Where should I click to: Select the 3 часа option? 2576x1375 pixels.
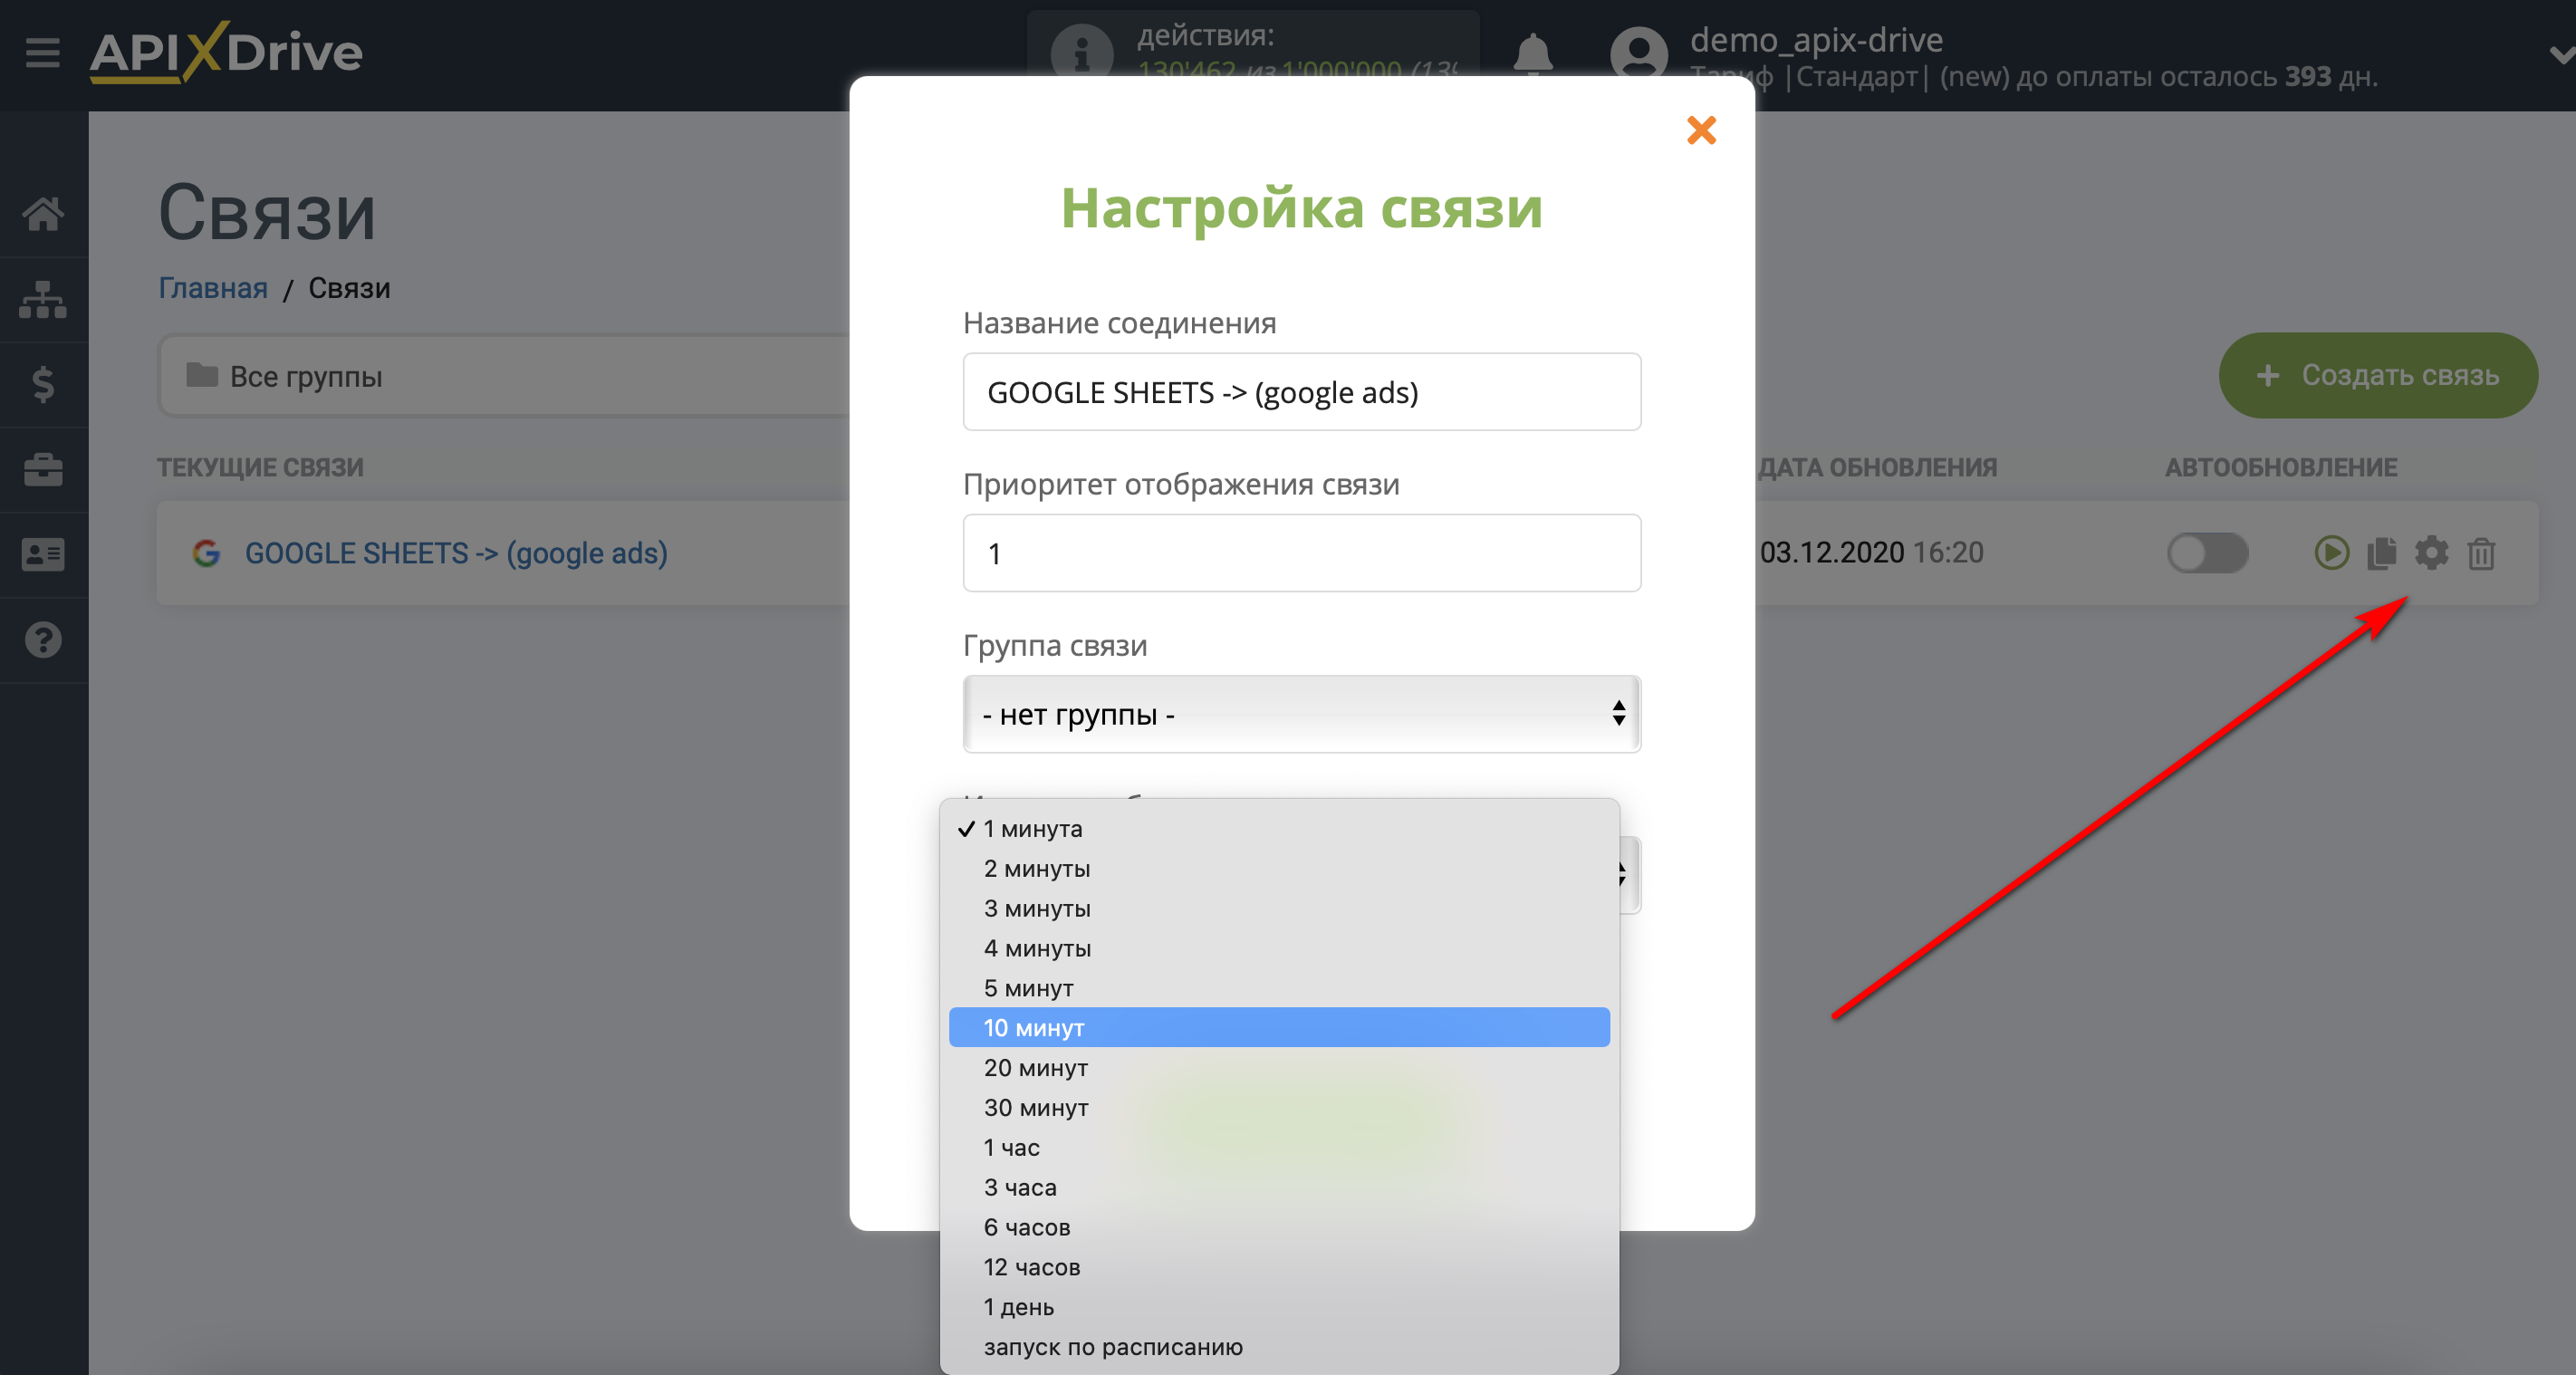[x=1279, y=1188]
